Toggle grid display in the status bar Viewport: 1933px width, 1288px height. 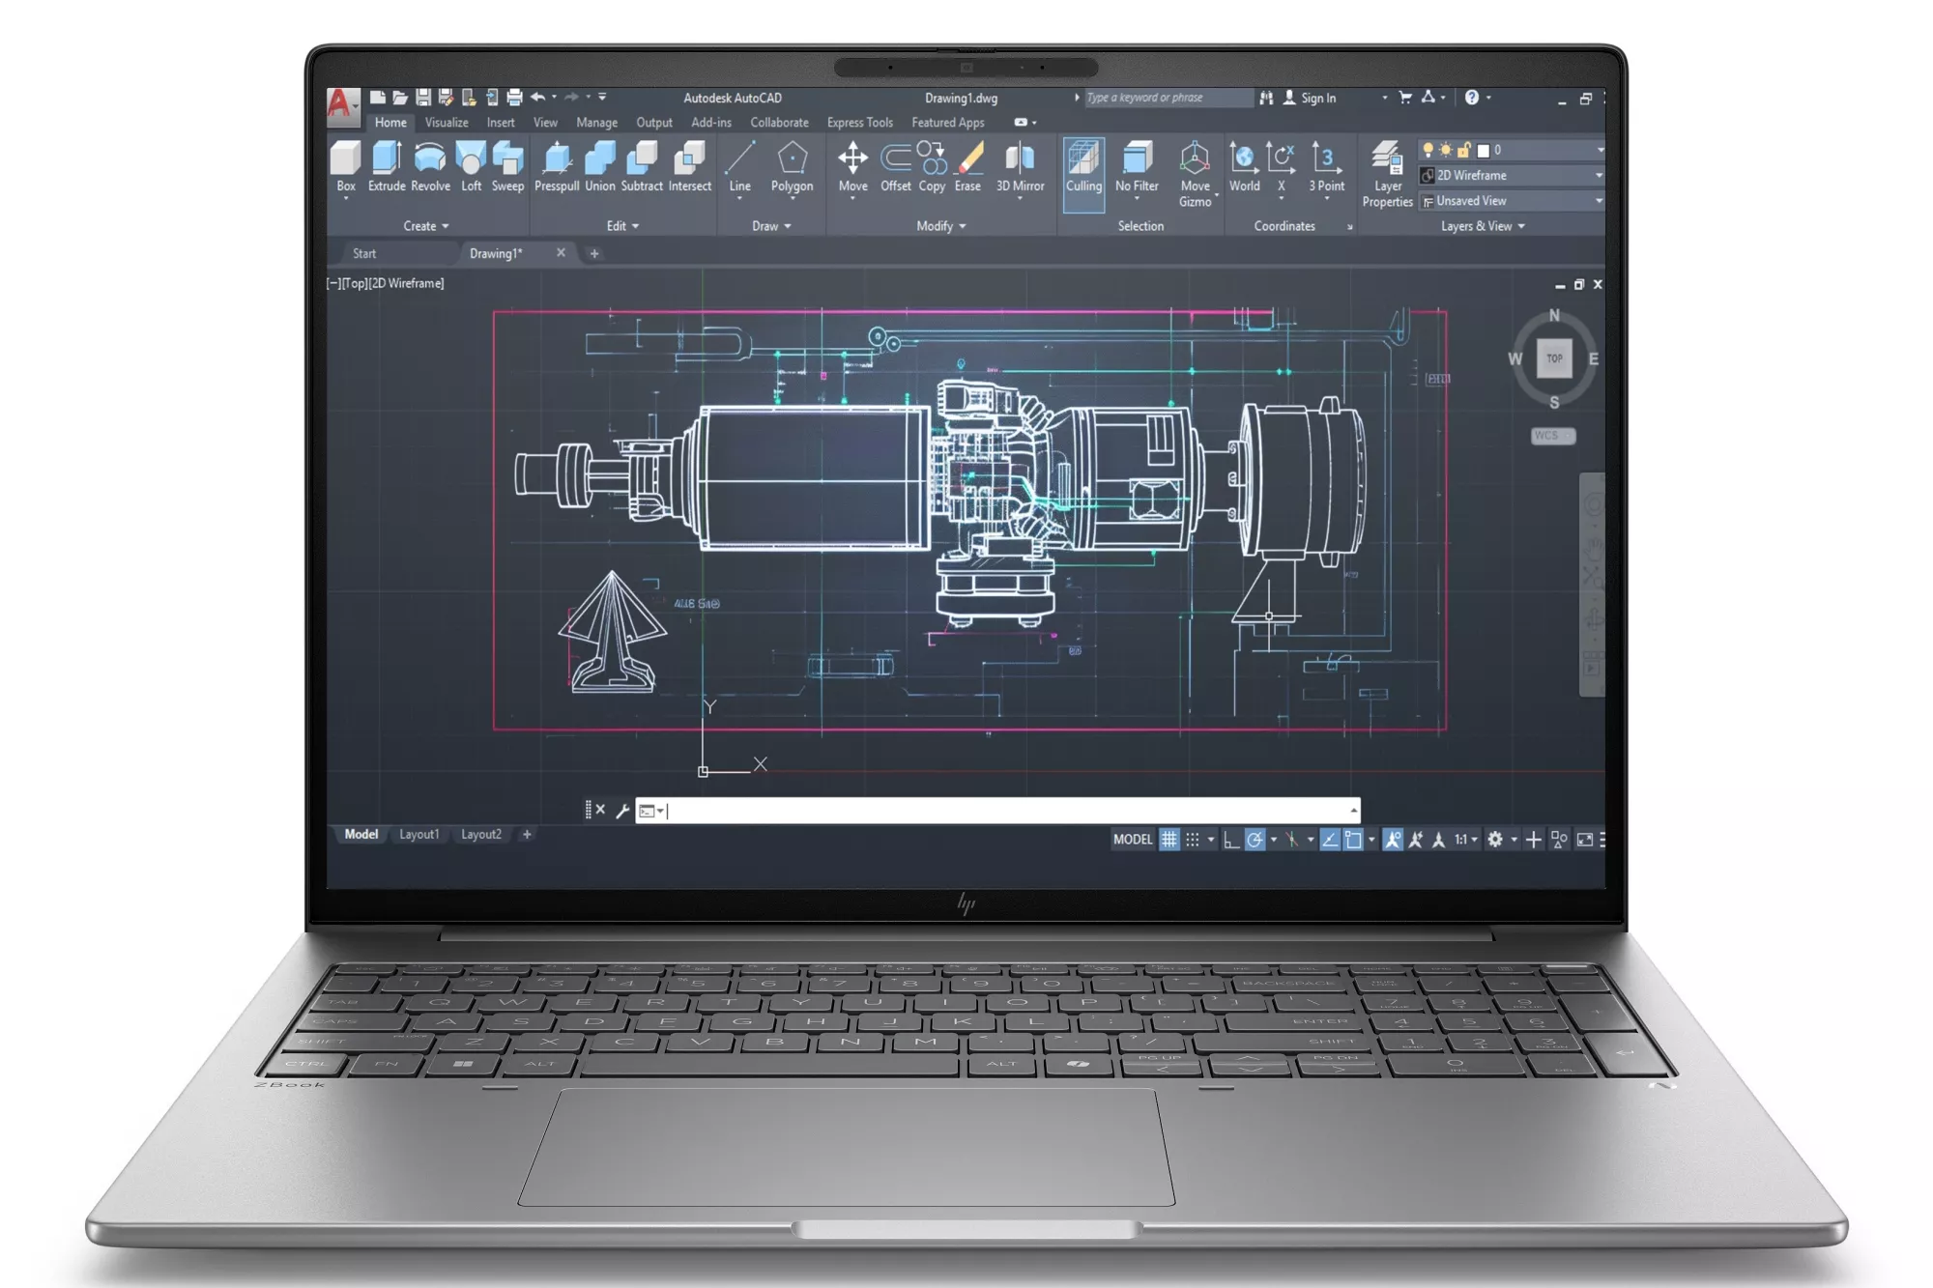tap(1169, 840)
